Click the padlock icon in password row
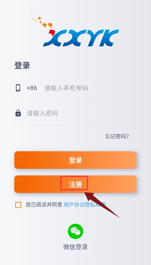The image size is (151, 265). 18,113
